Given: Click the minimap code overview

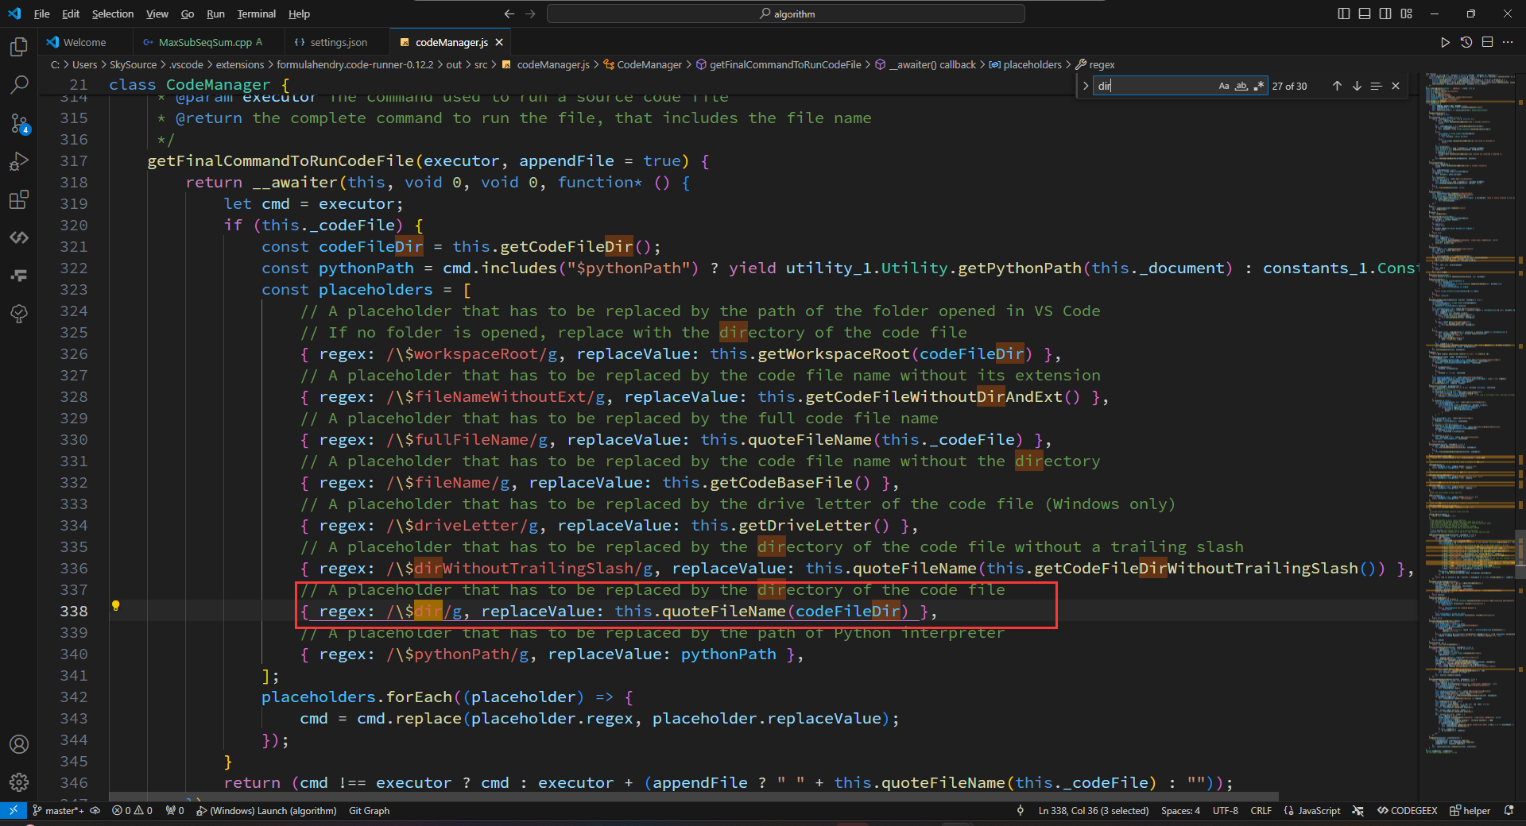Looking at the screenshot, I should click(1469, 413).
